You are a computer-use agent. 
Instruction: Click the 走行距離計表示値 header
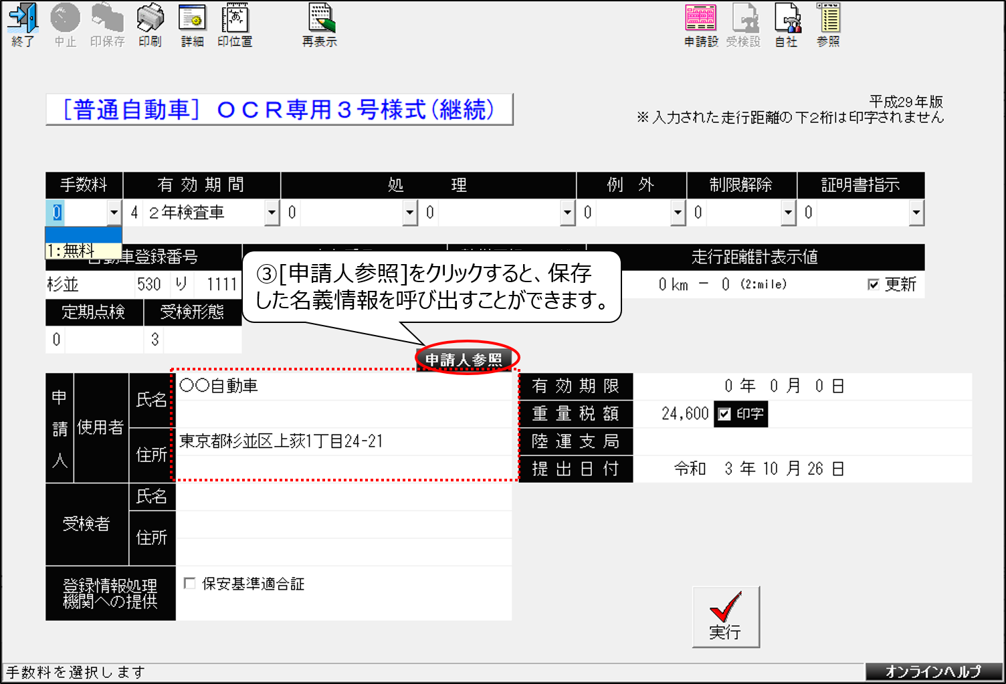click(754, 257)
